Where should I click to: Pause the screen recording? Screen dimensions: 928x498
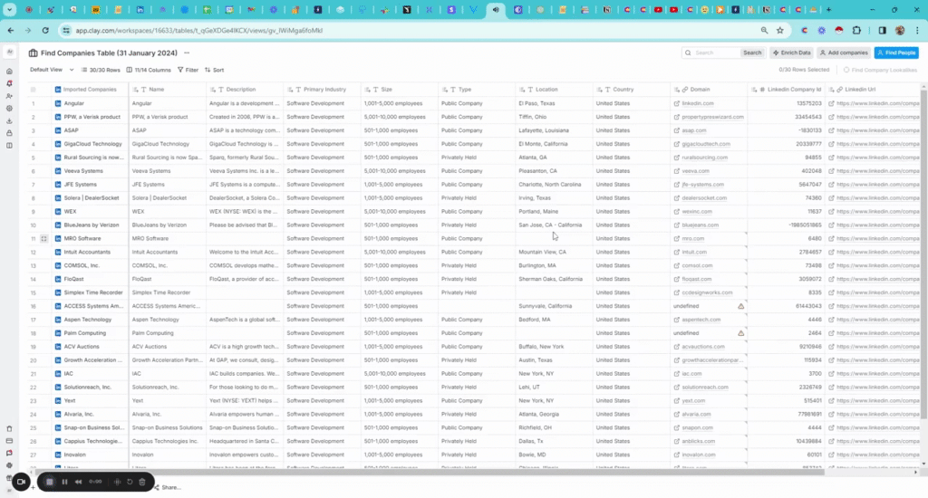64,482
